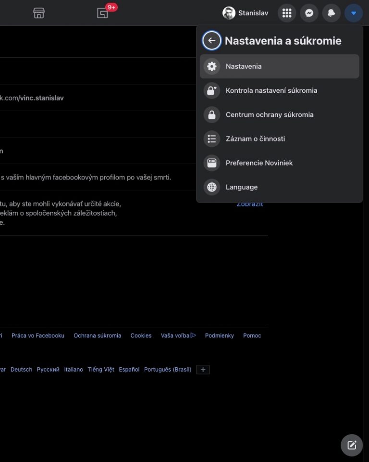Open Nastavenia menu entry

(x=279, y=66)
